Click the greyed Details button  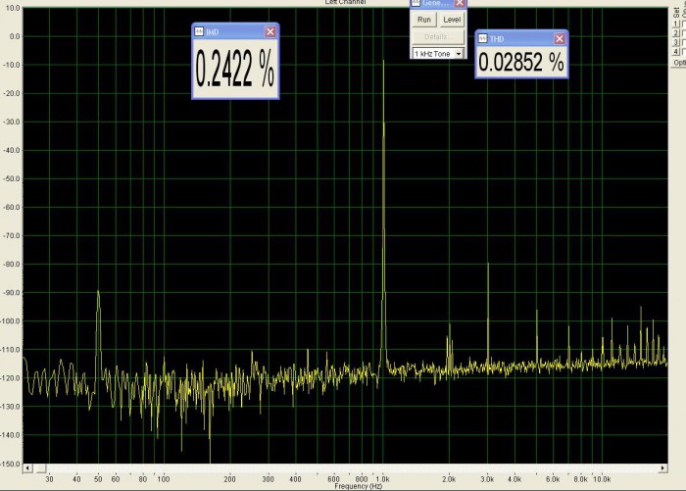pyautogui.click(x=438, y=37)
